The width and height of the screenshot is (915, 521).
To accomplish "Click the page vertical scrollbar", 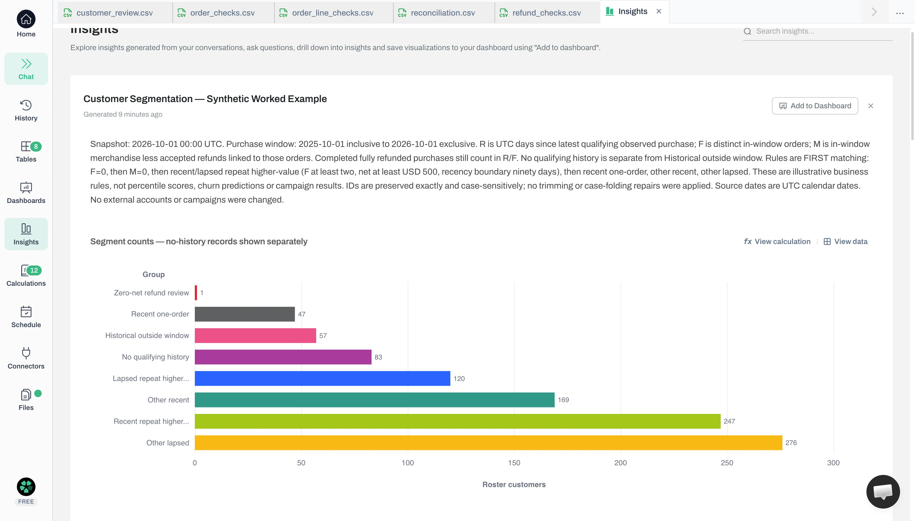I will (x=912, y=86).
